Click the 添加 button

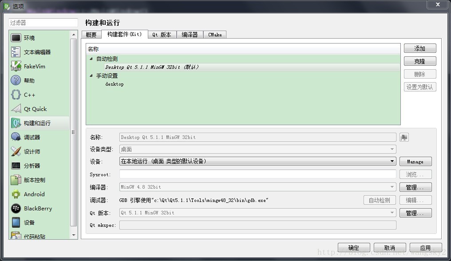(x=420, y=48)
